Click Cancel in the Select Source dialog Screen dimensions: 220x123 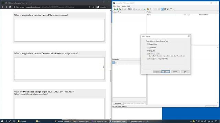point(175,72)
